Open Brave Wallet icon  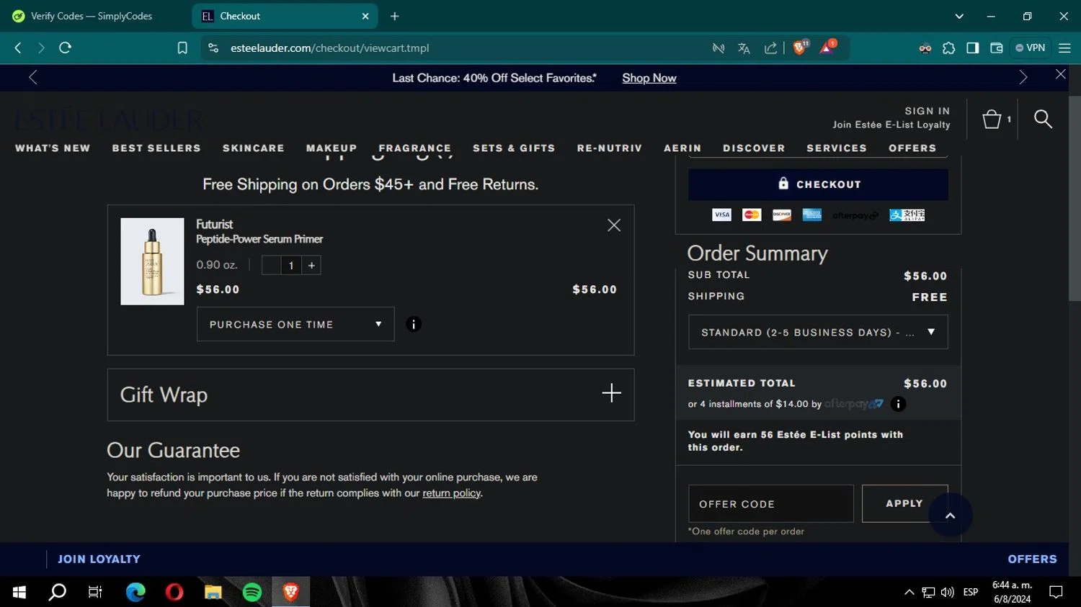pos(997,48)
